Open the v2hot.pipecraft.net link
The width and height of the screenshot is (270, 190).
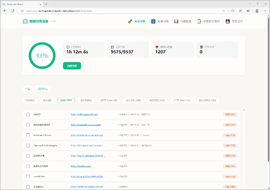click(x=84, y=114)
